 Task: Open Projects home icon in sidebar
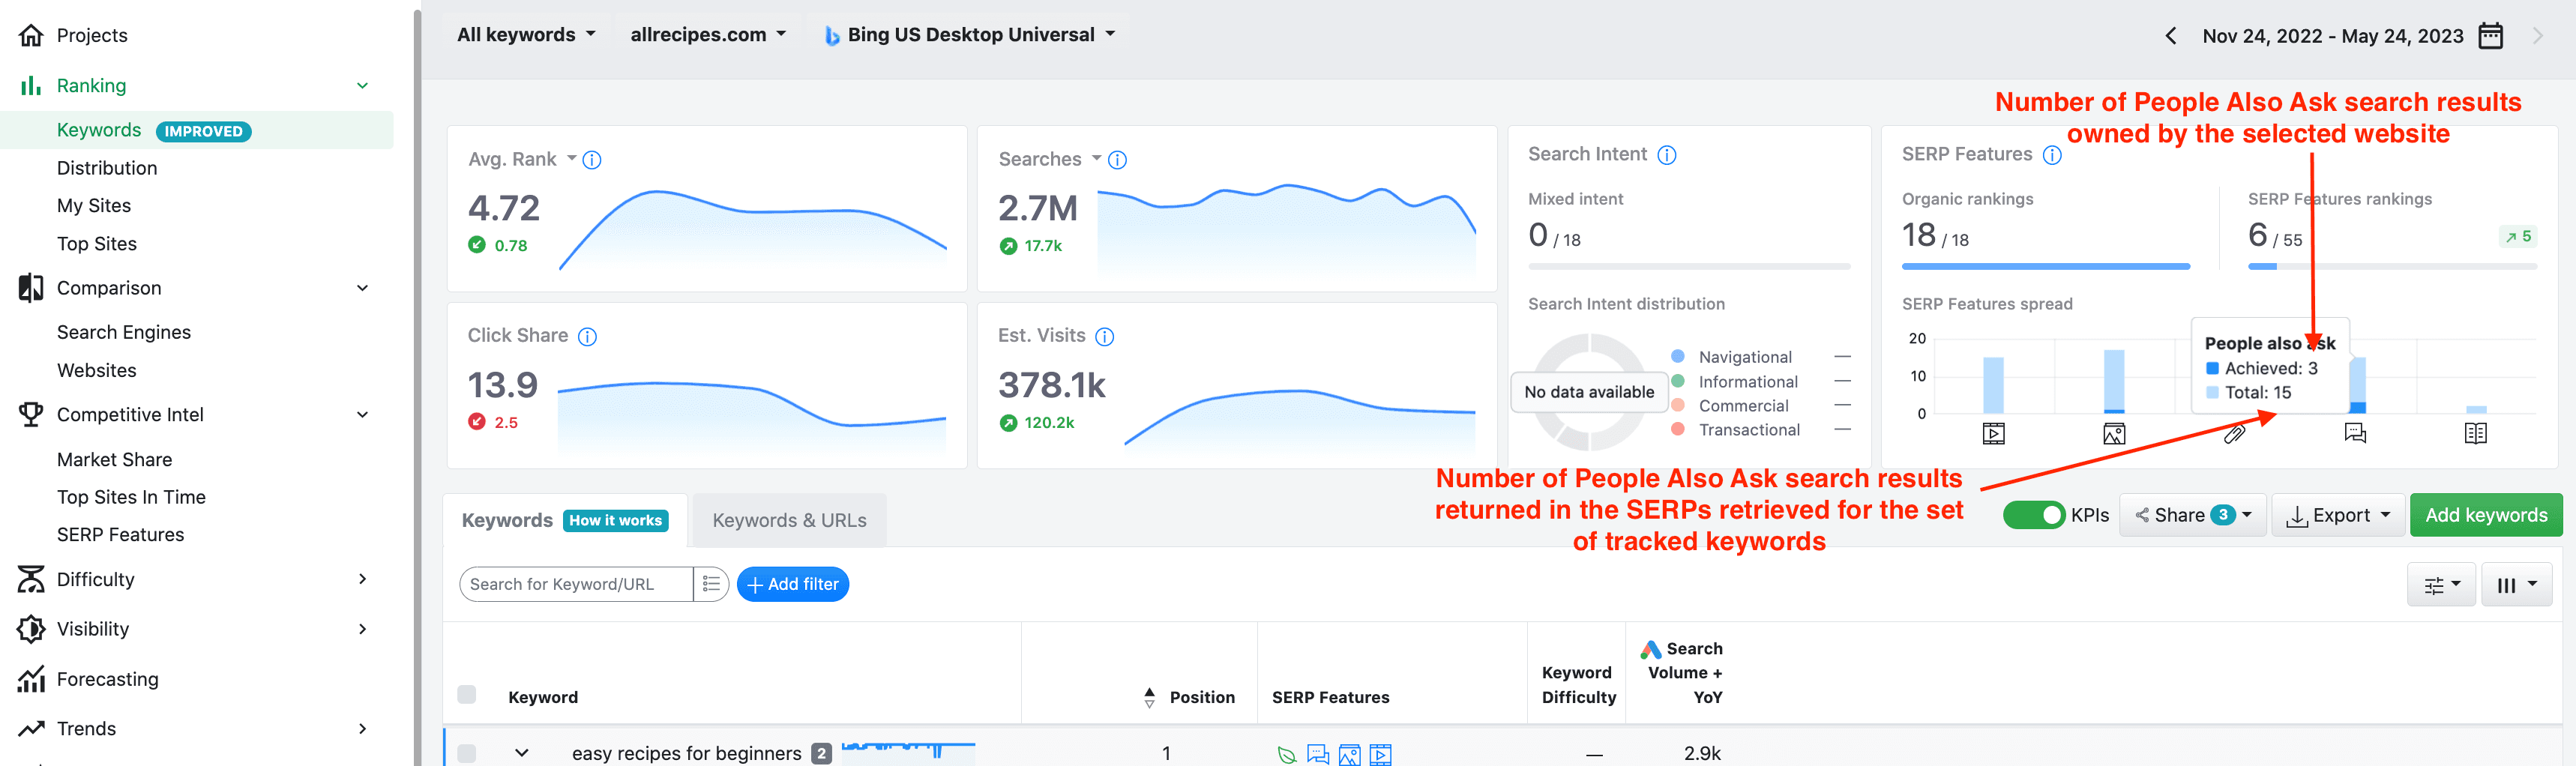[31, 35]
